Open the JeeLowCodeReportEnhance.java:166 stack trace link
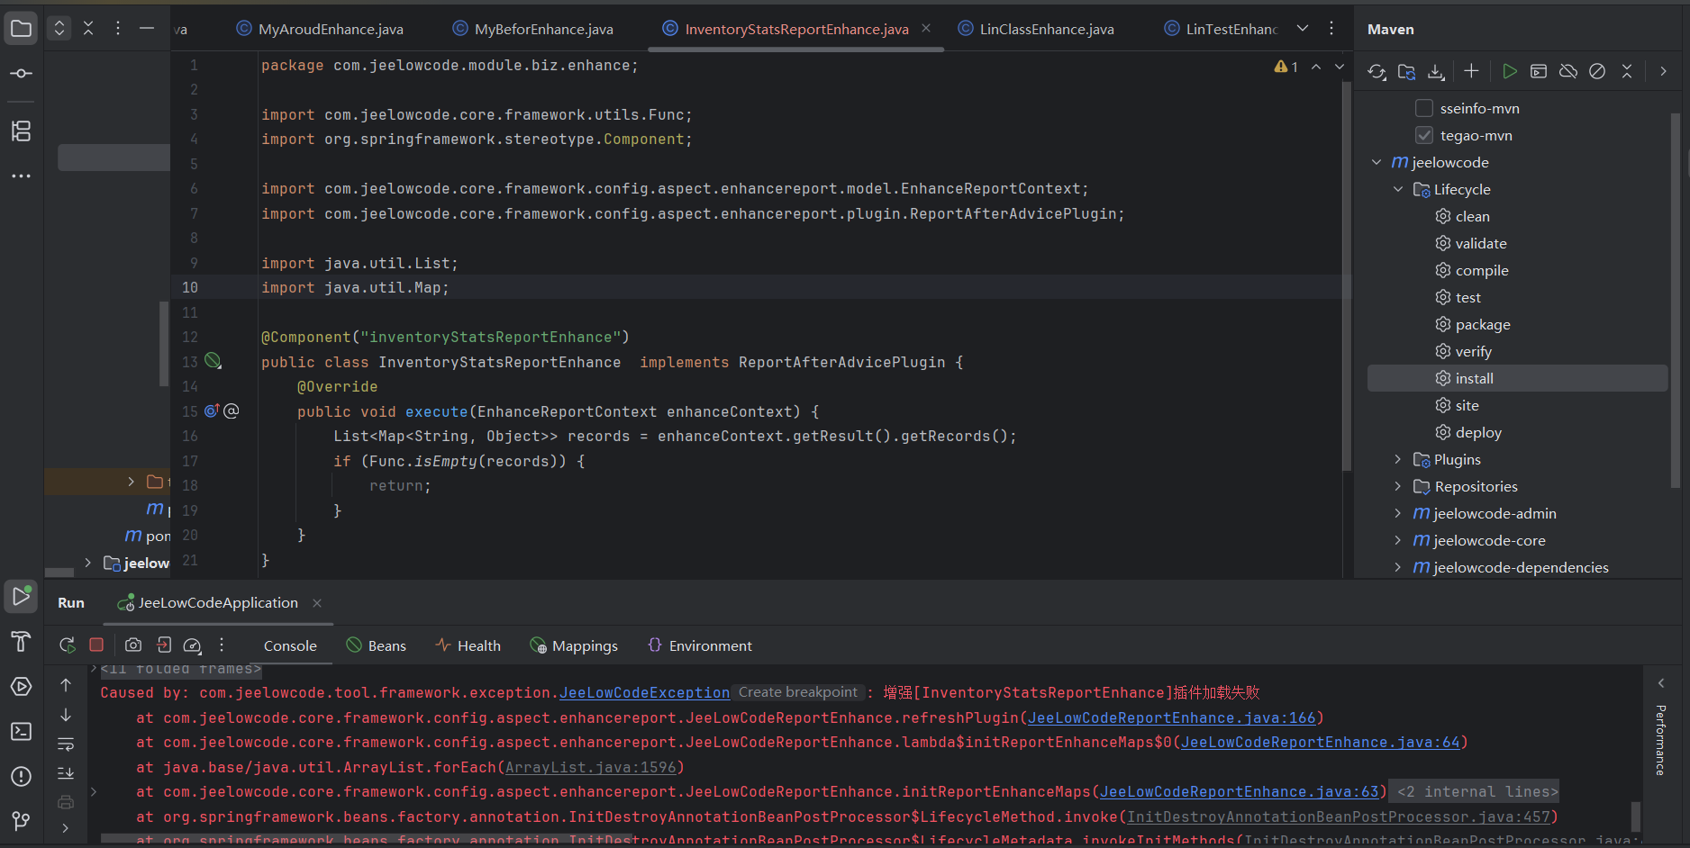 (1171, 717)
